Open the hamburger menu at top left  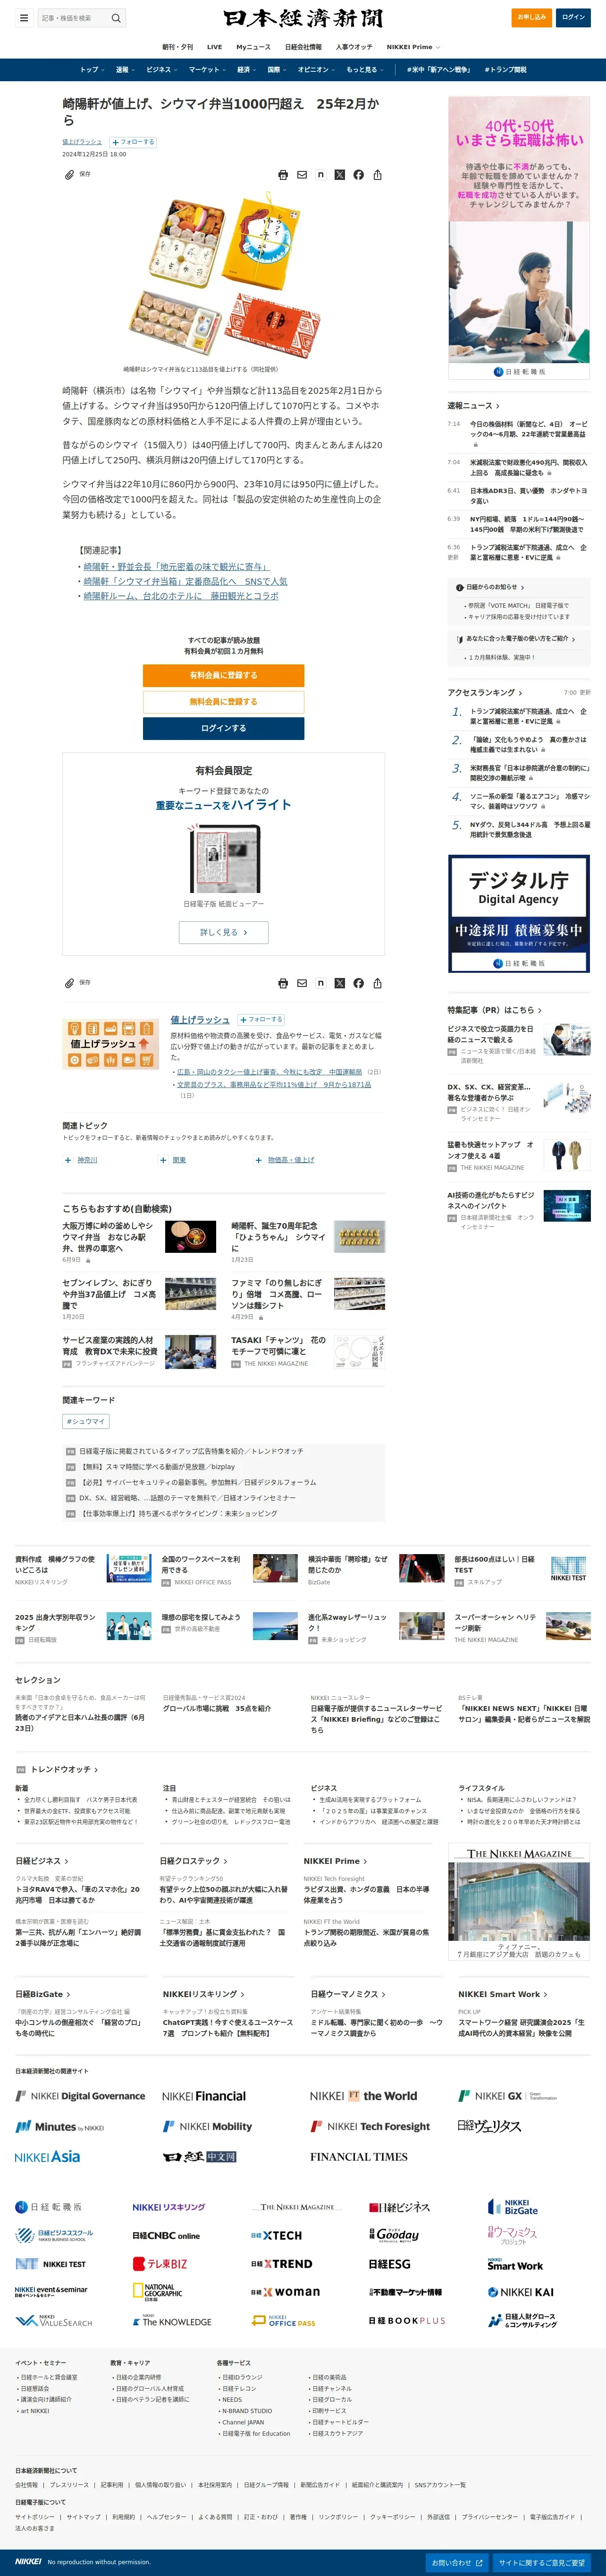click(x=24, y=18)
